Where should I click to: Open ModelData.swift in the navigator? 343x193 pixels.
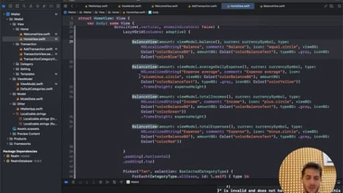(29, 99)
